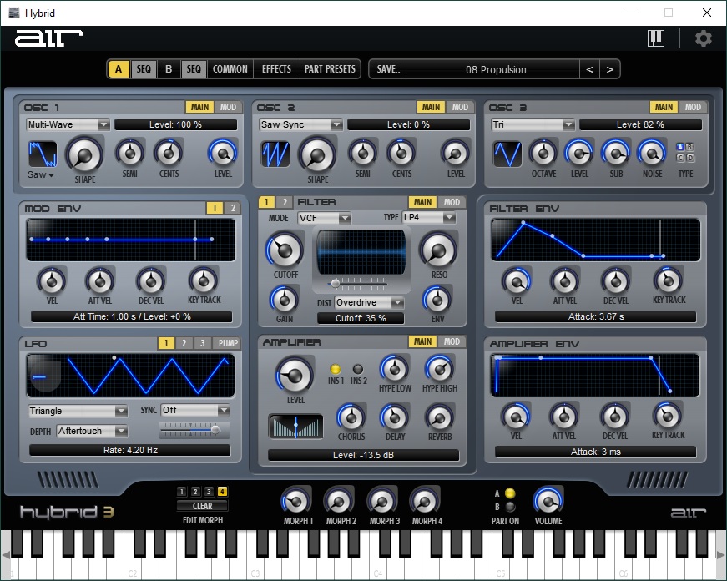Image resolution: width=727 pixels, height=581 pixels.
Task: Click the Filter Env envelope graph
Action: coord(595,240)
